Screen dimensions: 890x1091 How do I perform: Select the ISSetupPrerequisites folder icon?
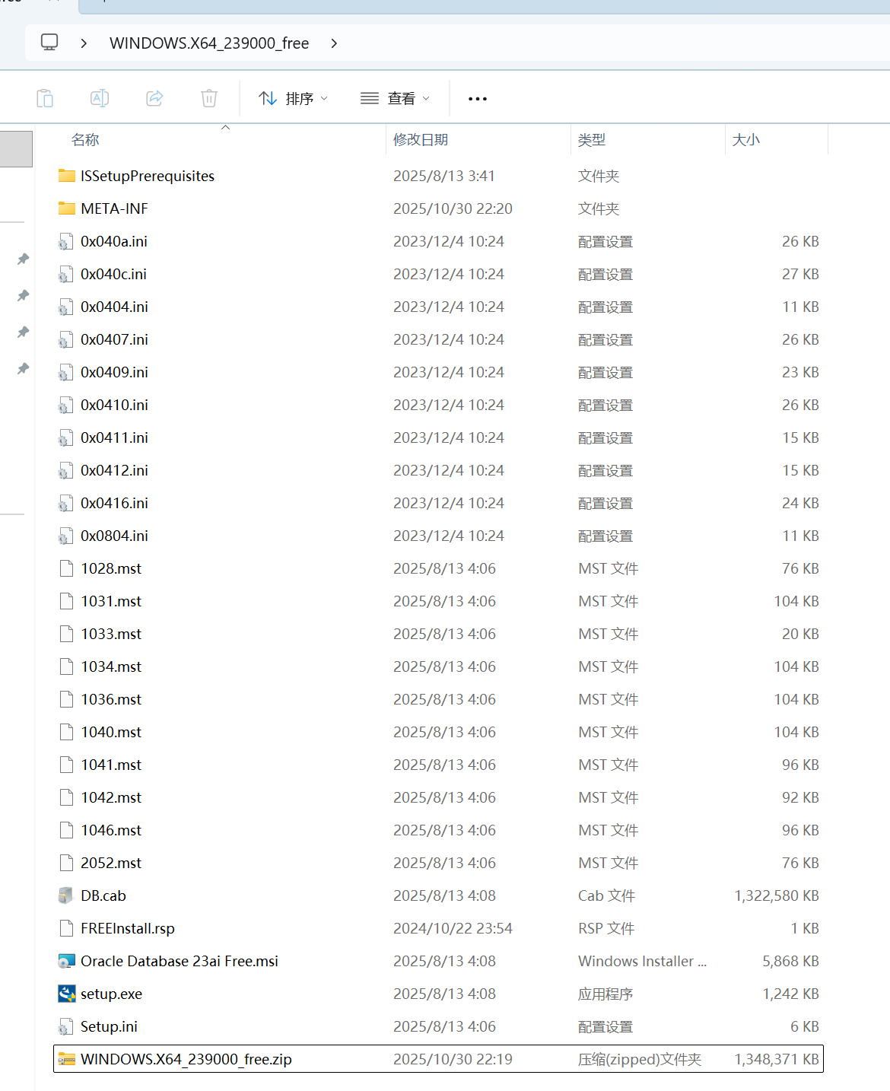tap(67, 176)
